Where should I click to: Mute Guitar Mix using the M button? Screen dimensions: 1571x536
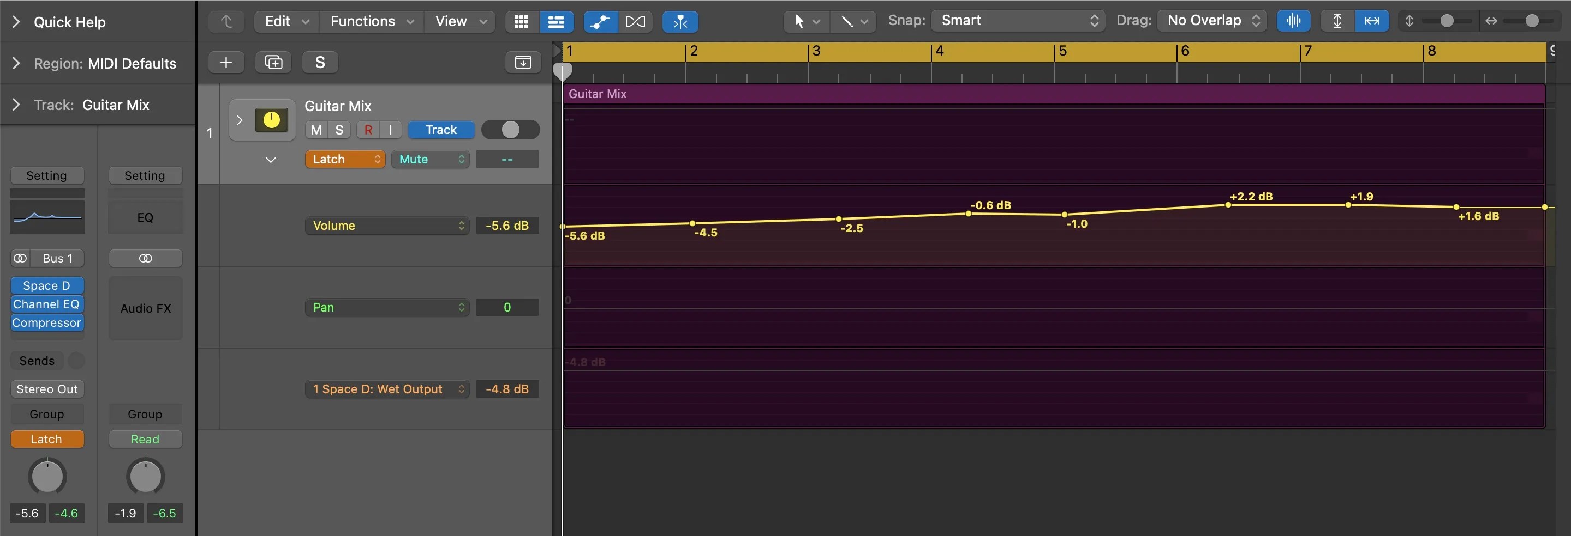pos(315,130)
